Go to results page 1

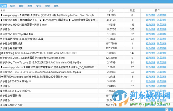pyautogui.click(x=167, y=110)
